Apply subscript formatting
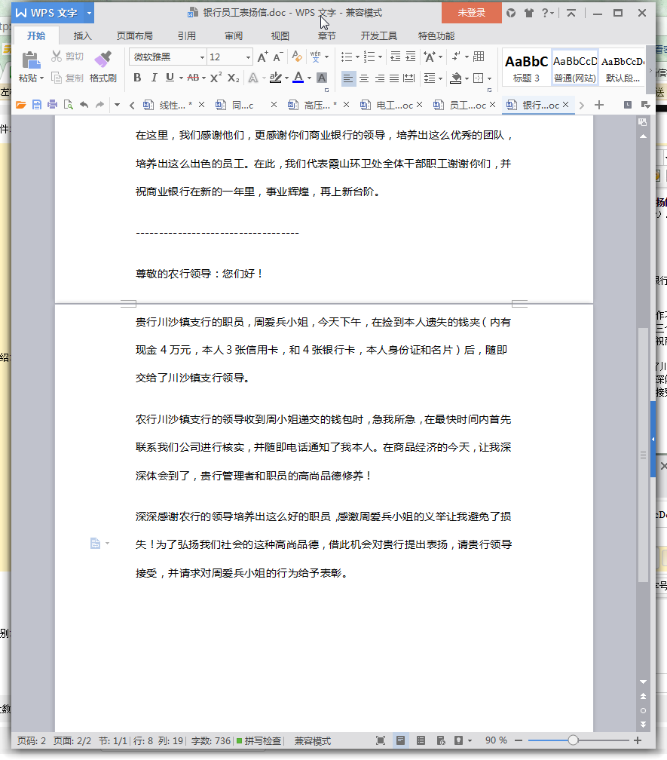Image resolution: width=667 pixels, height=760 pixels. [x=234, y=78]
